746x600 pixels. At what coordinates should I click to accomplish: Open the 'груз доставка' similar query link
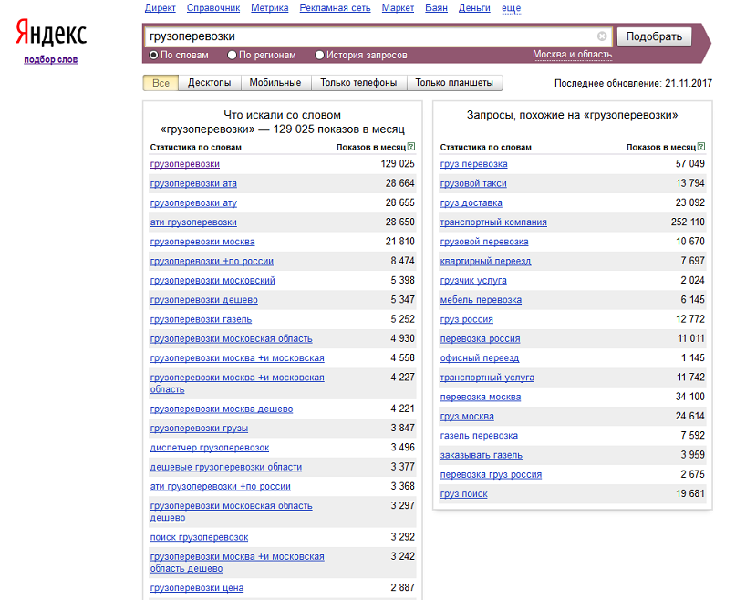pos(471,203)
